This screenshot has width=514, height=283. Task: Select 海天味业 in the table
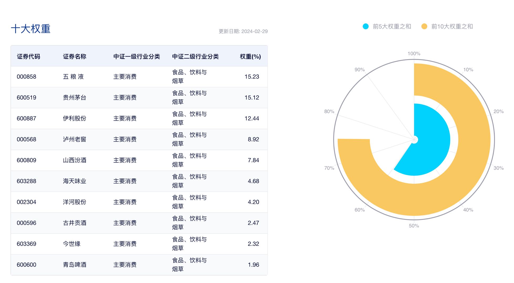tap(75, 181)
